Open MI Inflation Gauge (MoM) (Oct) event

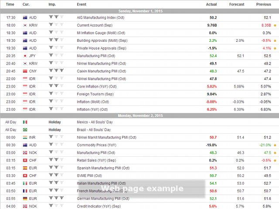(x=101, y=33)
